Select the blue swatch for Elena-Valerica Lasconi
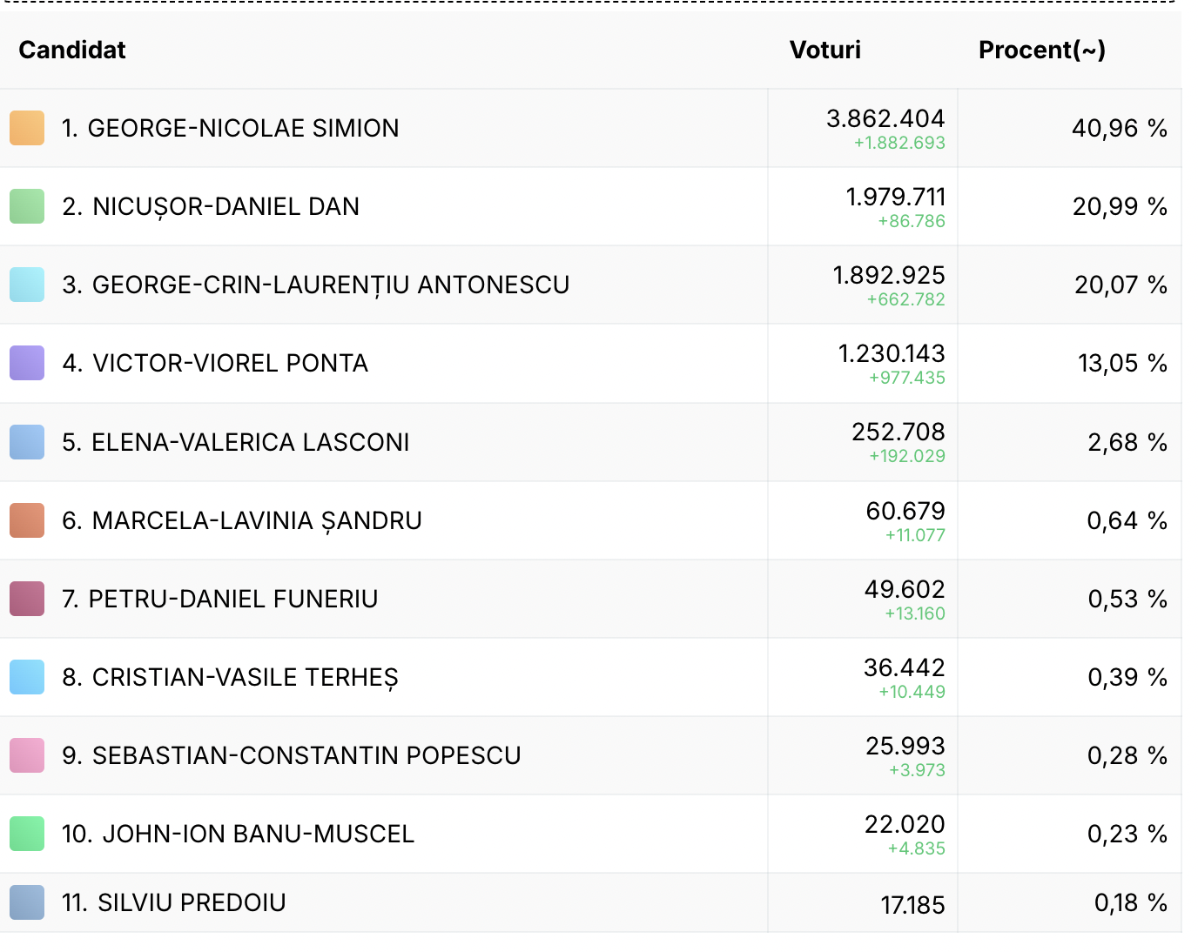The height and width of the screenshot is (952, 1198). point(27,442)
